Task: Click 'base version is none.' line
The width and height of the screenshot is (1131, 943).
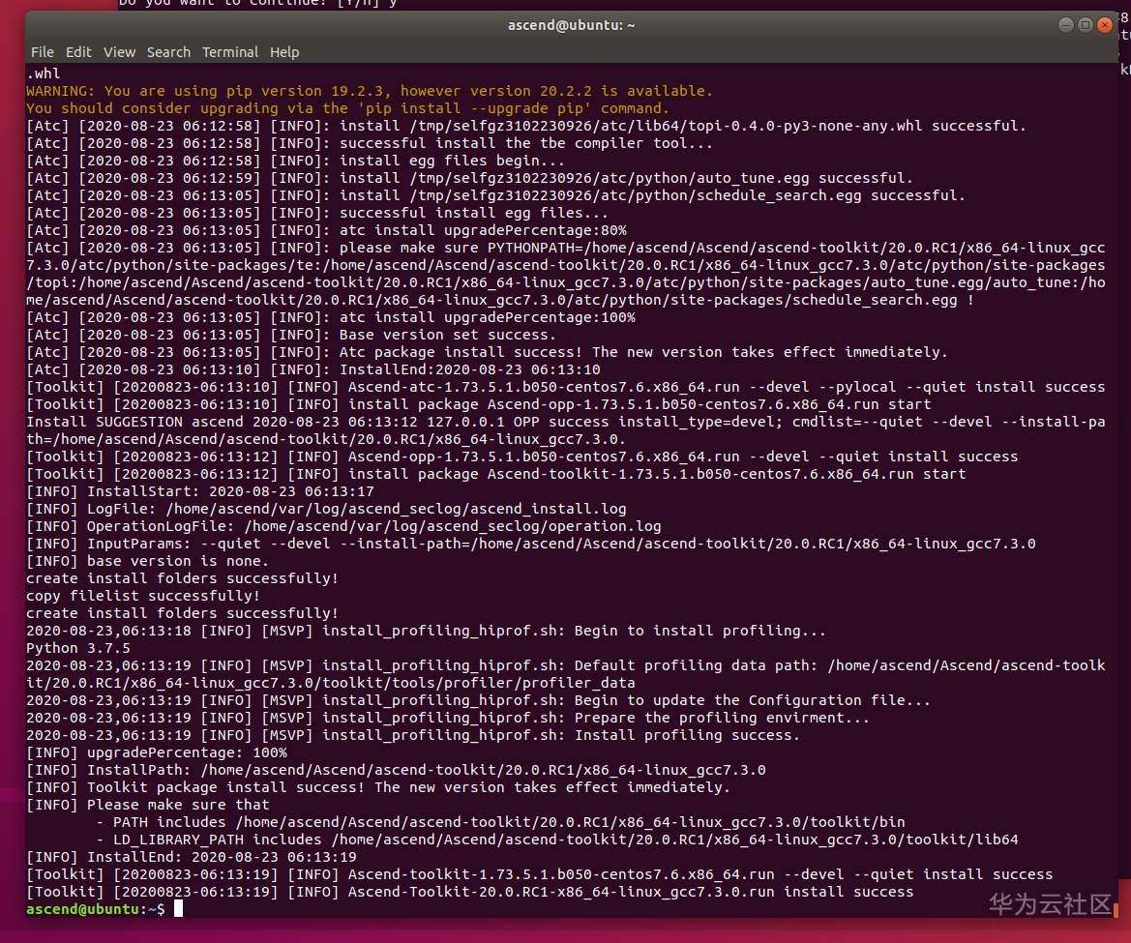Action: [x=147, y=561]
